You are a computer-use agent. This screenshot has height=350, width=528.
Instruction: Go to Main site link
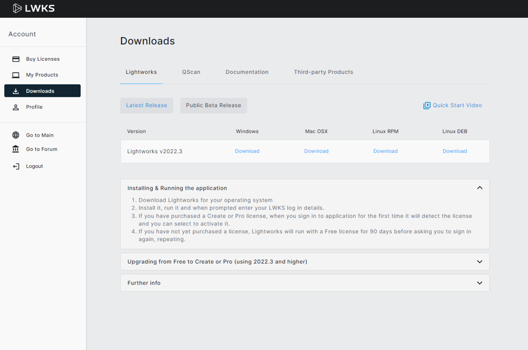tap(40, 135)
